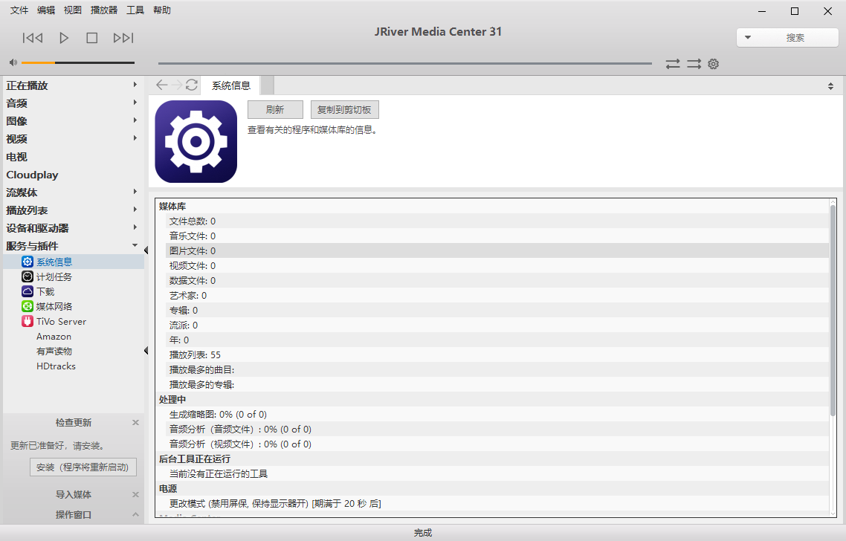Select HDtracks in the sidebar
The image size is (846, 541).
[x=56, y=366]
